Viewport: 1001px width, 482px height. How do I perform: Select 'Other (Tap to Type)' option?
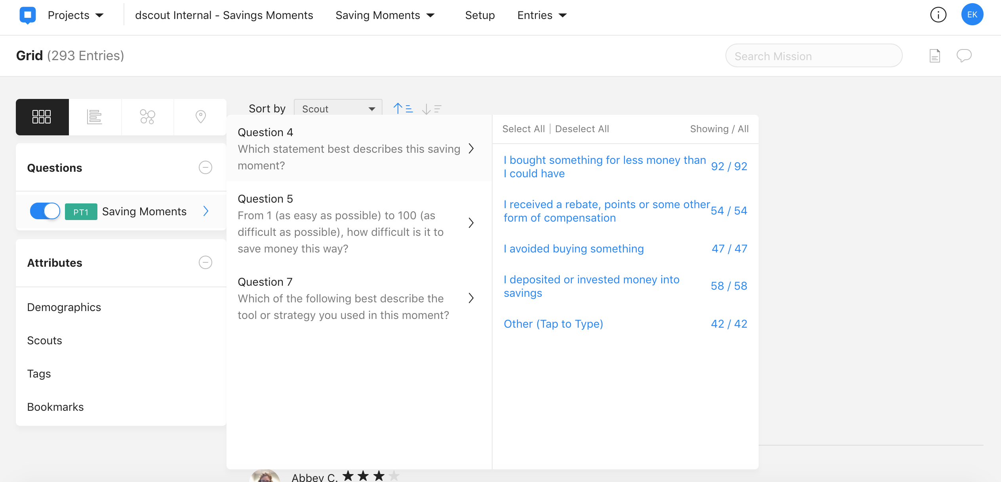pos(553,324)
